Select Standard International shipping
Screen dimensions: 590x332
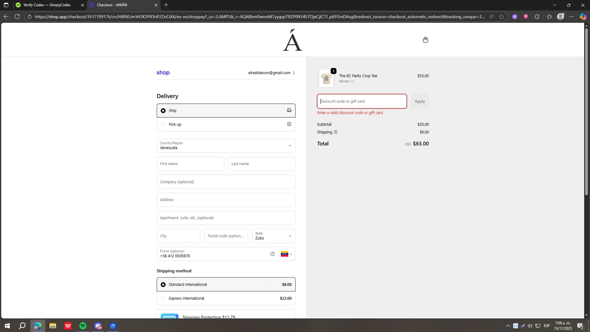(226, 284)
